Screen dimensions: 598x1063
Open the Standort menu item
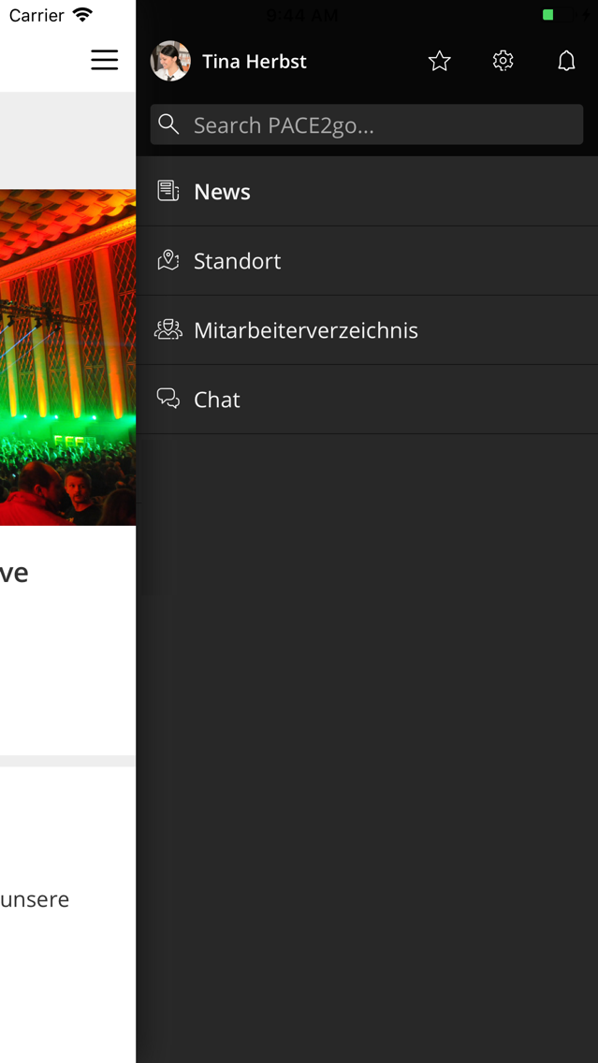pyautogui.click(x=367, y=261)
